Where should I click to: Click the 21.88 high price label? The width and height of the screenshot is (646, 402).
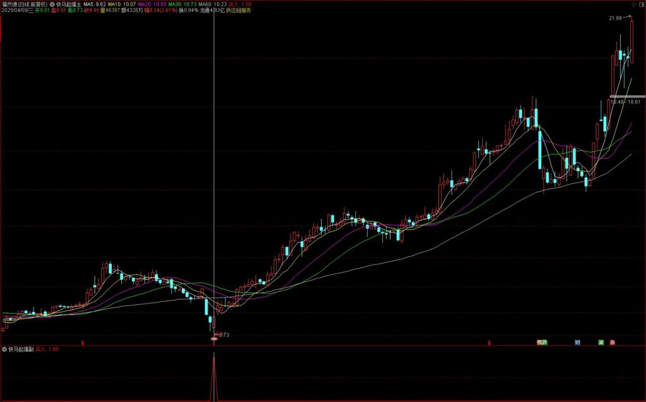pyautogui.click(x=615, y=19)
